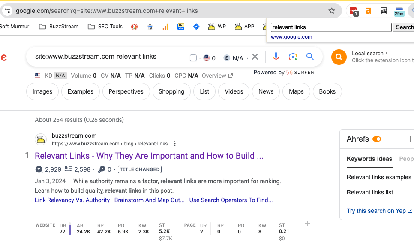Image resolution: width=414 pixels, height=245 pixels.
Task: Click the browser address bar URL
Action: point(107,11)
